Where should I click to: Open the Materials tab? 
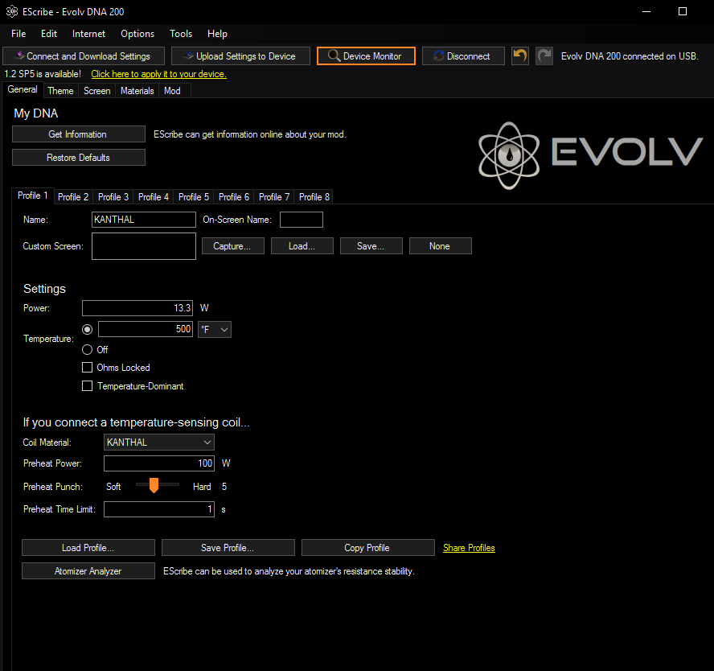[137, 91]
